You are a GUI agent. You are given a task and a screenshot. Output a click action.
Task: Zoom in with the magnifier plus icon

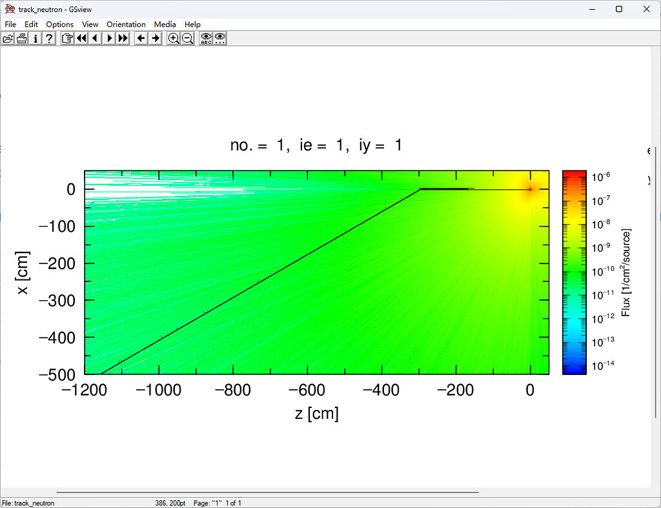click(x=173, y=38)
